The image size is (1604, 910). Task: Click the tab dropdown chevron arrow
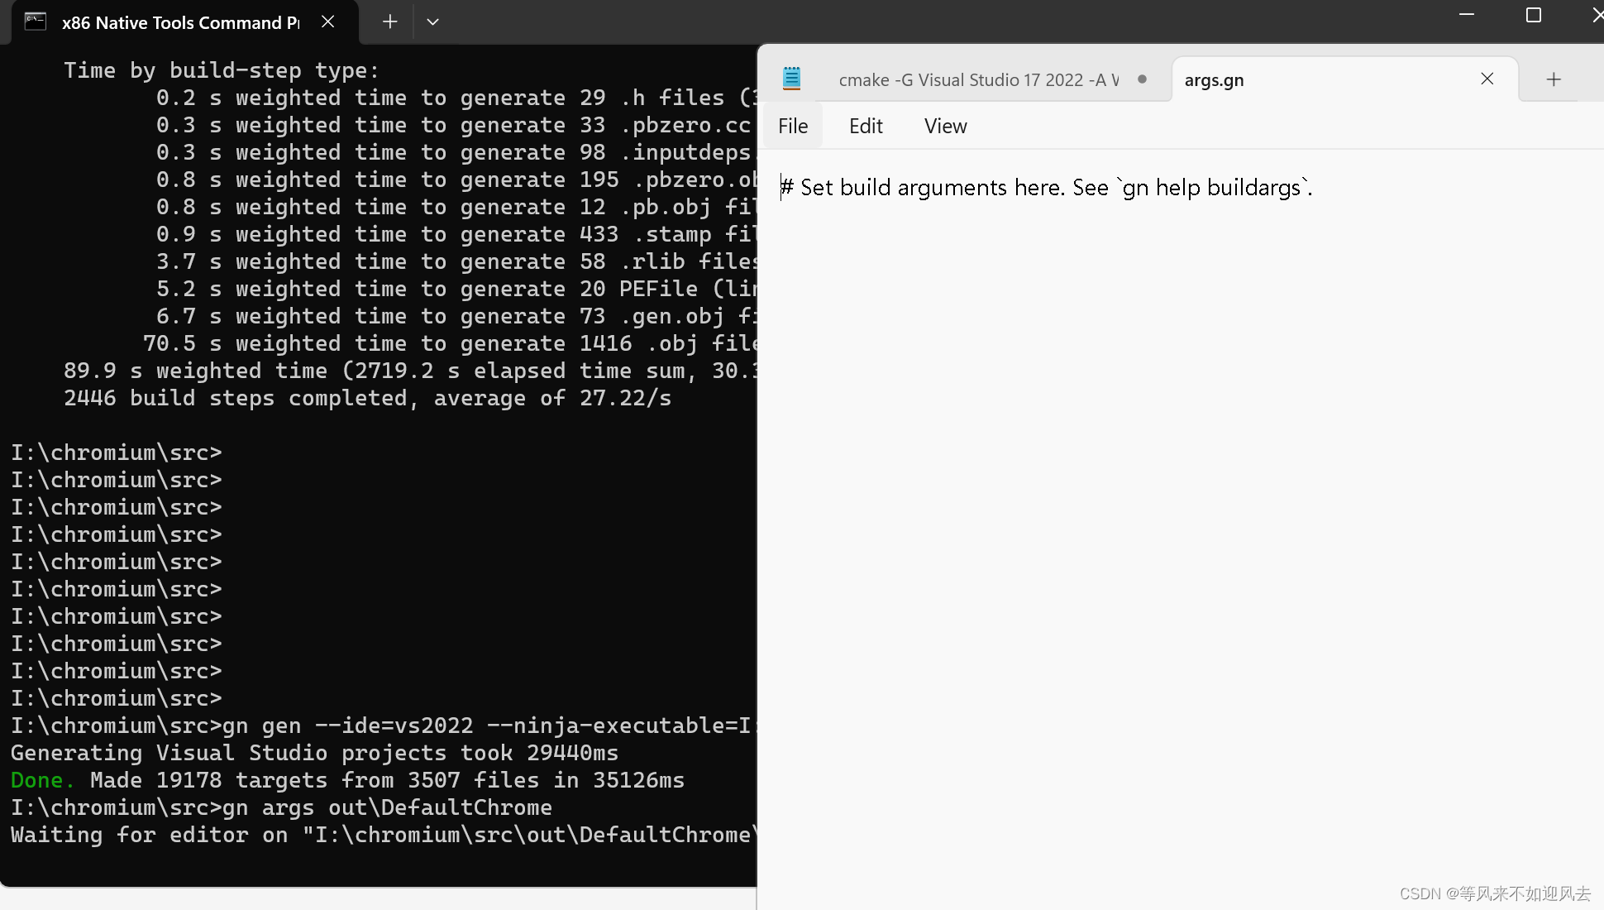click(x=433, y=21)
